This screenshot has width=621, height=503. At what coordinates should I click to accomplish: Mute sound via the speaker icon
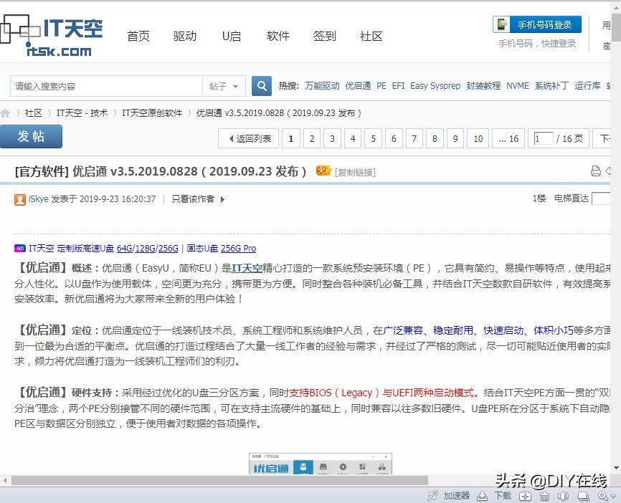click(x=564, y=495)
